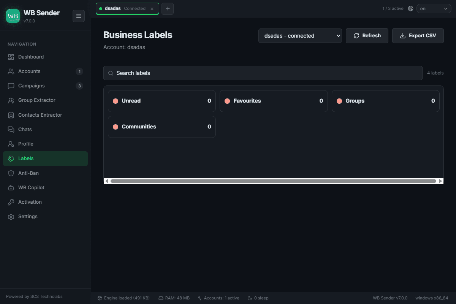Click the WB Copilot robot icon

coord(11,188)
